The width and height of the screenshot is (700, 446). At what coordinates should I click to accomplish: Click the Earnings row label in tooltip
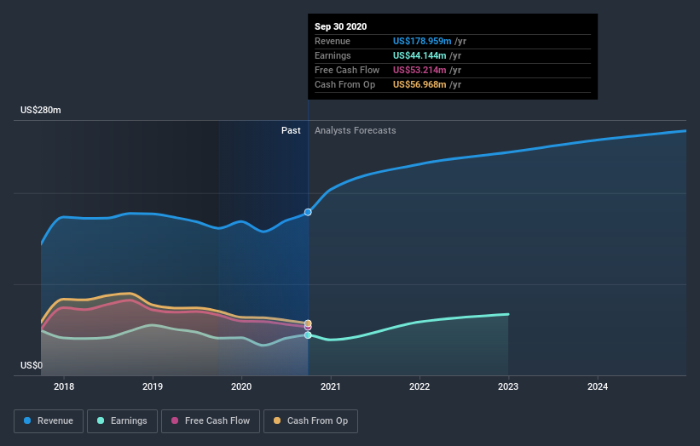point(333,55)
